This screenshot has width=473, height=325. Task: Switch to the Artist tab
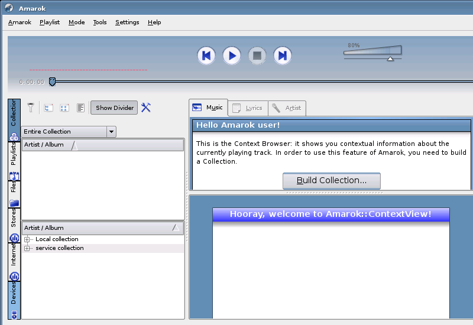coord(287,108)
